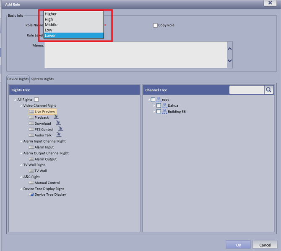This screenshot has width=281, height=251.
Task: Focus the Channel Tree search field
Action: click(x=247, y=90)
